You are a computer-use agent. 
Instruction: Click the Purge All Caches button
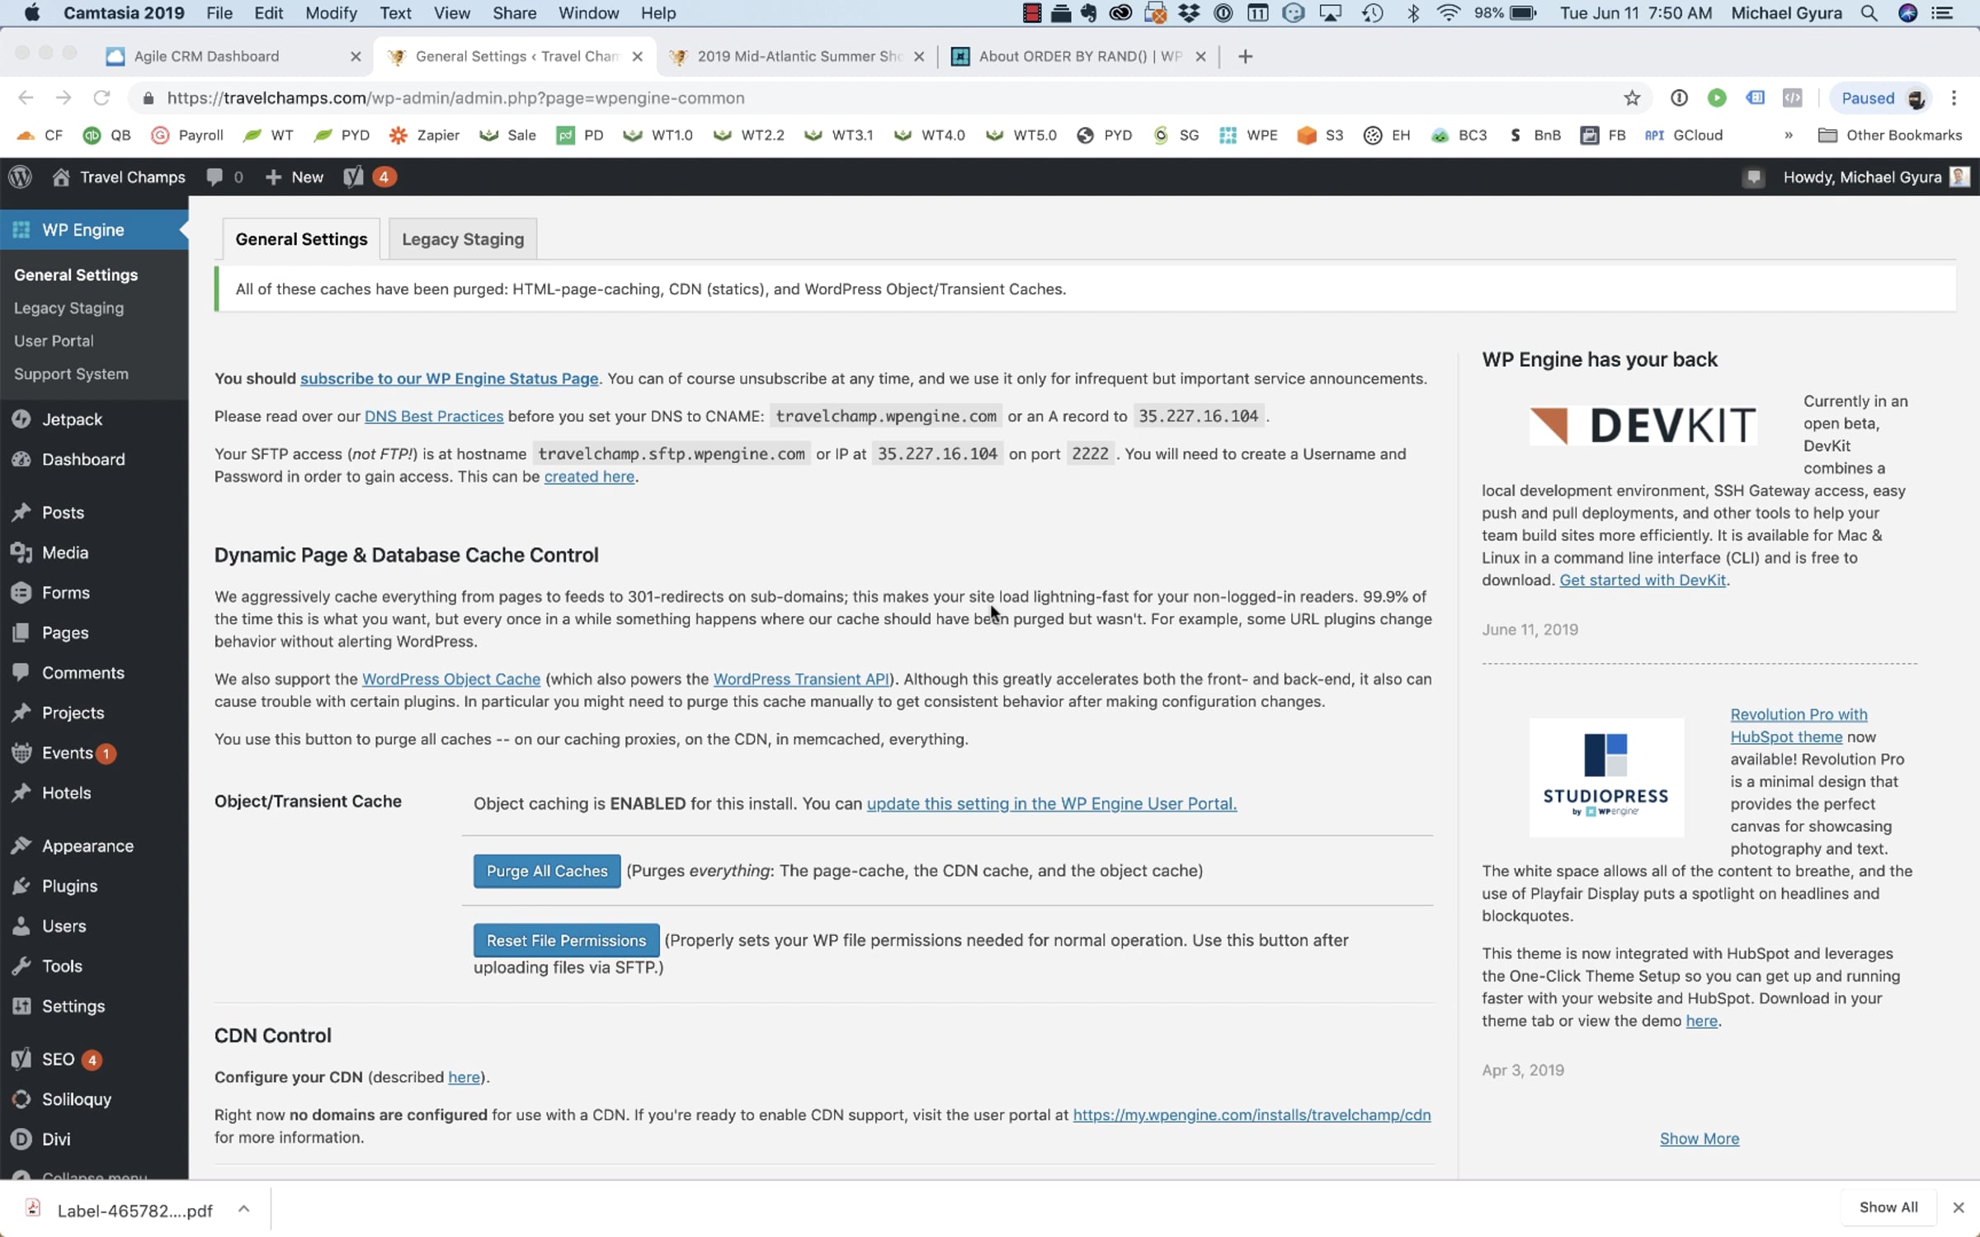pos(546,871)
